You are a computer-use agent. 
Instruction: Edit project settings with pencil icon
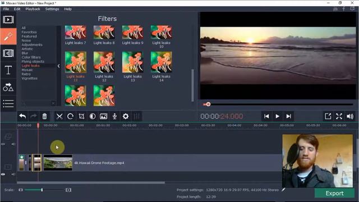283,190
